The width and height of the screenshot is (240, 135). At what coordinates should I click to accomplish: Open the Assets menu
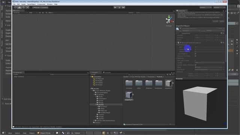23,4
